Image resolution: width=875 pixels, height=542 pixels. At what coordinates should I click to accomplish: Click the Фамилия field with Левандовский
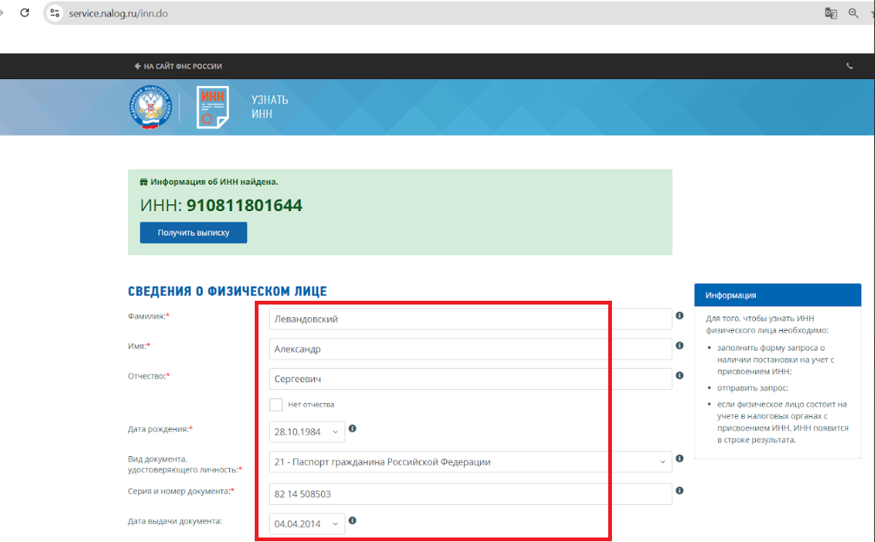[470, 320]
